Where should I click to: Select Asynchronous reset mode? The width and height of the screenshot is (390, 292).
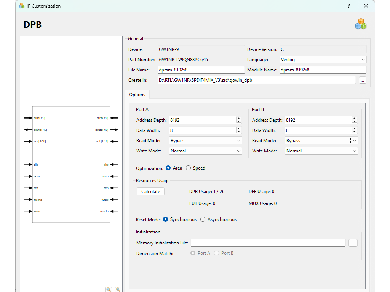click(203, 219)
